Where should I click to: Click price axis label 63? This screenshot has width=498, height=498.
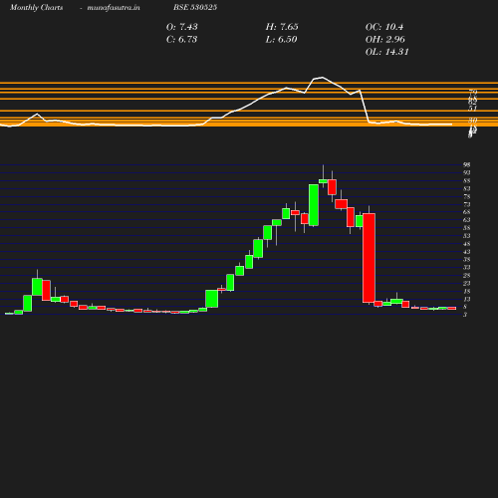click(x=467, y=220)
